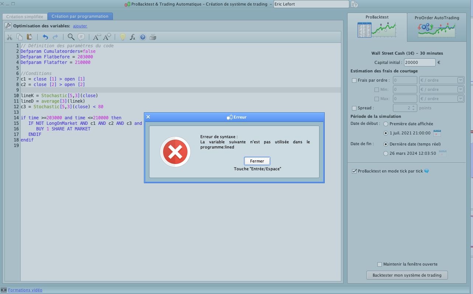Click the Copy icon in editor toolbar
This screenshot has height=294, width=473.
click(20, 37)
